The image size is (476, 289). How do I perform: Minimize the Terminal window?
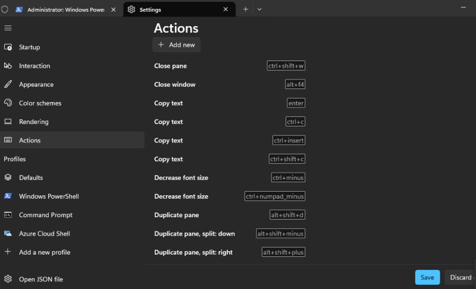pos(464,7)
